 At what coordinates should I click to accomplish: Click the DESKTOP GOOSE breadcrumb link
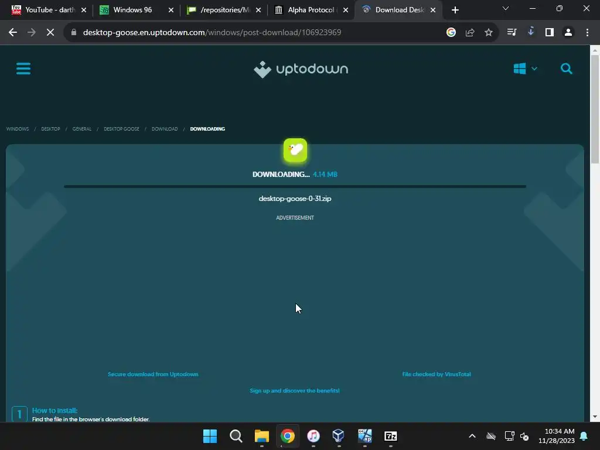pos(121,129)
